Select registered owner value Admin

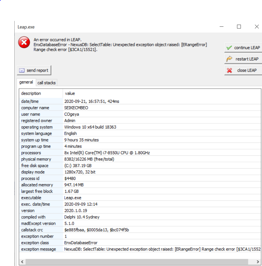tap(70, 121)
